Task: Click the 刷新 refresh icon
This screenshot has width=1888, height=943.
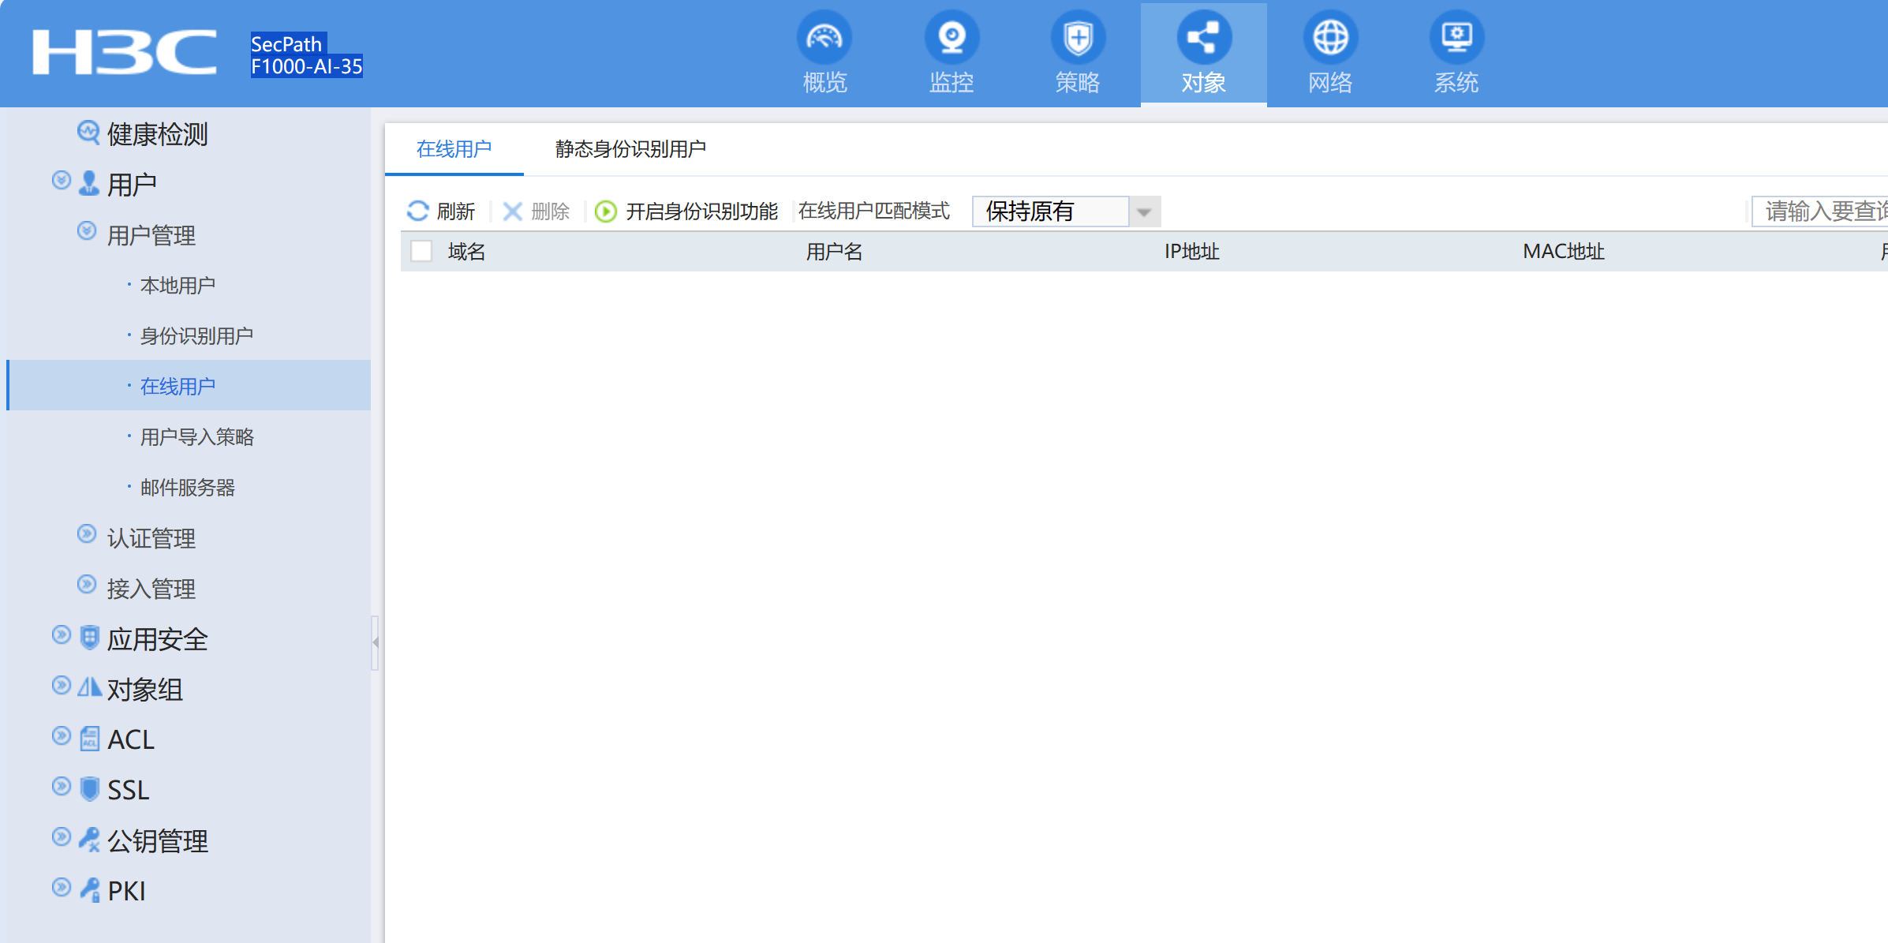Action: point(417,211)
